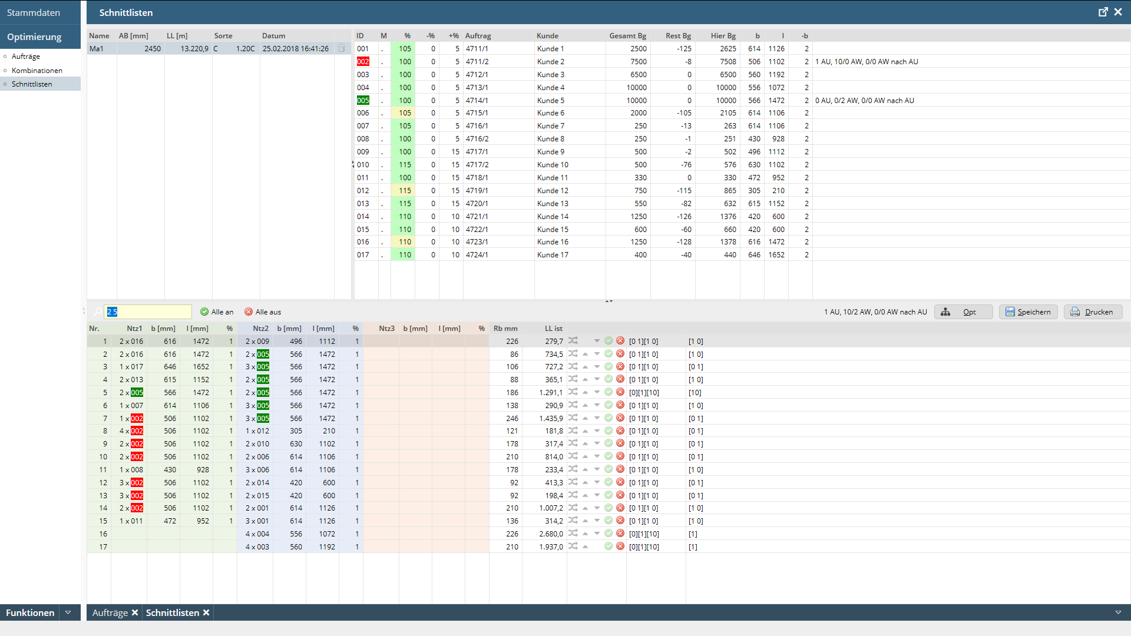Screen dimensions: 1131x636
Task: Move cut list row 17 up with its arrow
Action: click(x=586, y=547)
